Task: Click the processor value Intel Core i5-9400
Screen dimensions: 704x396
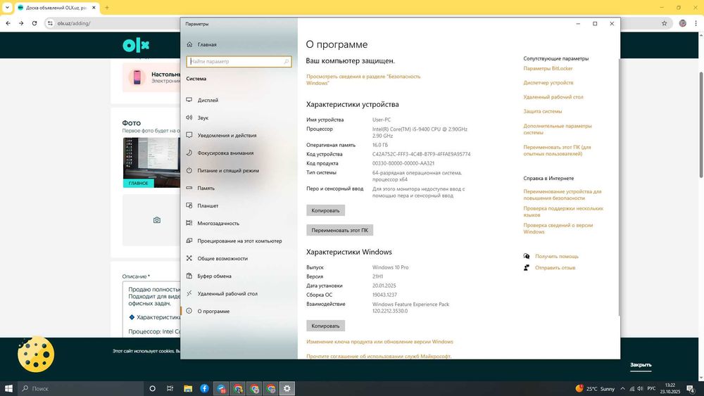Action: 420,132
